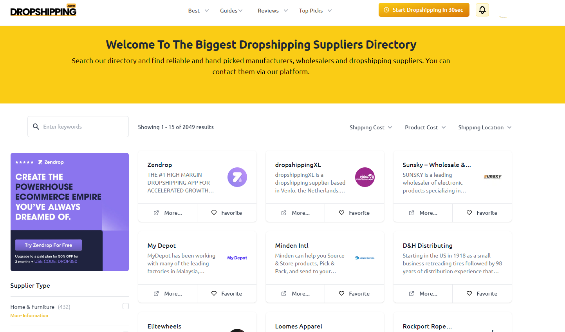This screenshot has width=565, height=332.
Task: Open the Rockport Rope supplier title
Action: click(x=427, y=327)
